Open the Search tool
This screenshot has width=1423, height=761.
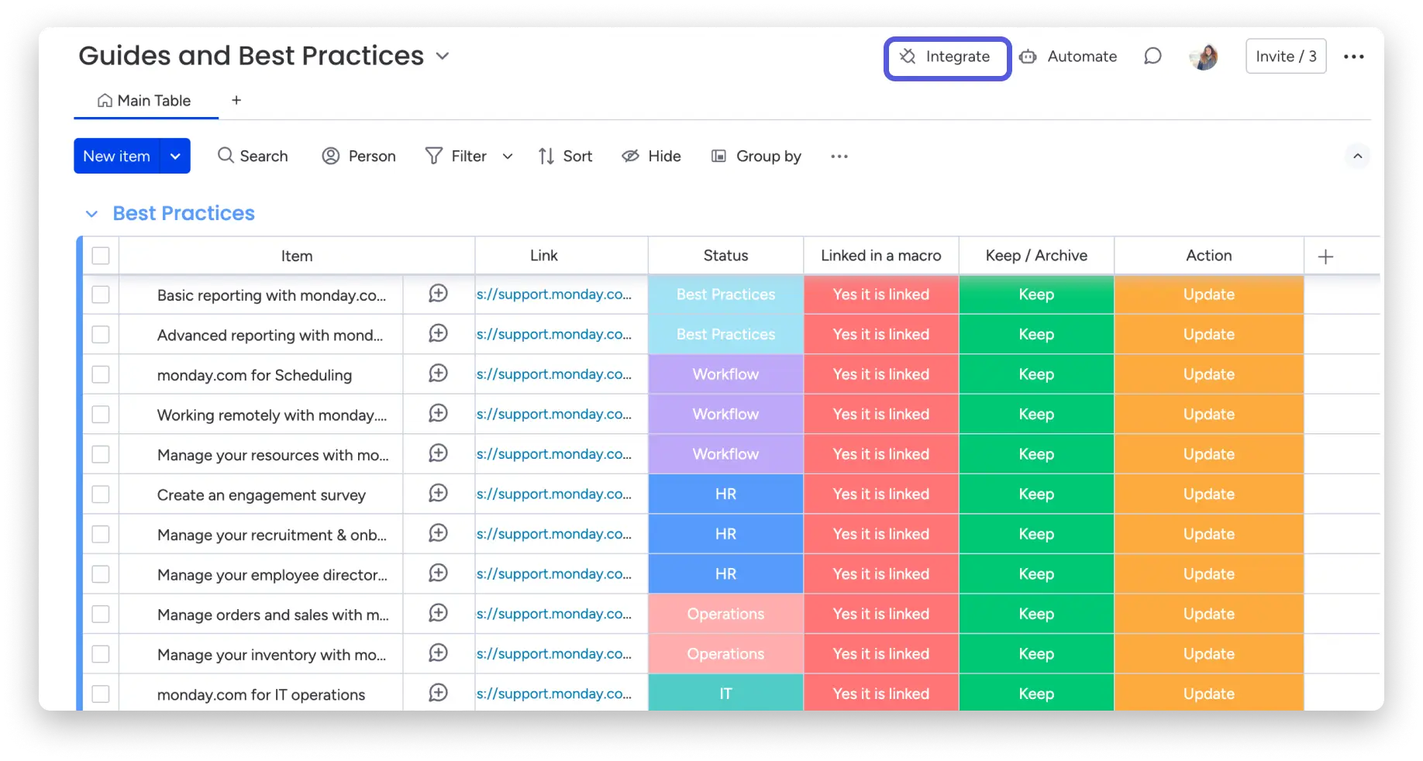[x=253, y=157]
